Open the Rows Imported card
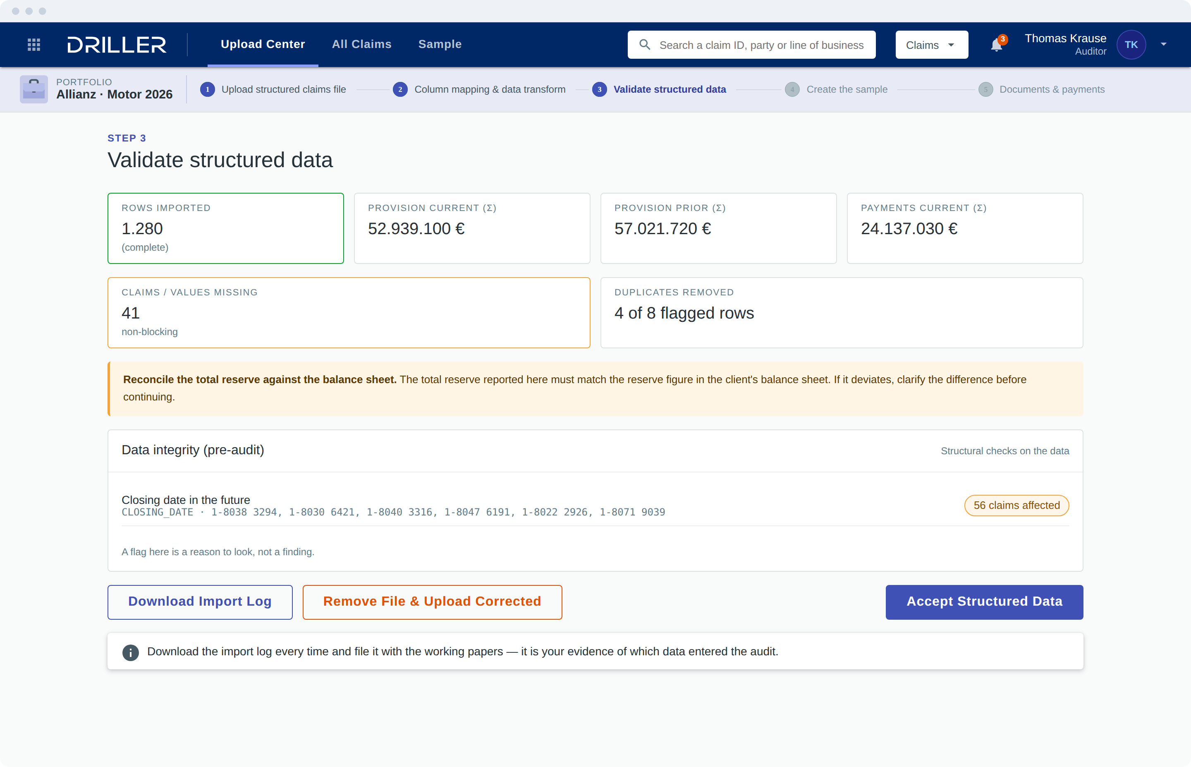Image resolution: width=1191 pixels, height=767 pixels. click(x=225, y=229)
